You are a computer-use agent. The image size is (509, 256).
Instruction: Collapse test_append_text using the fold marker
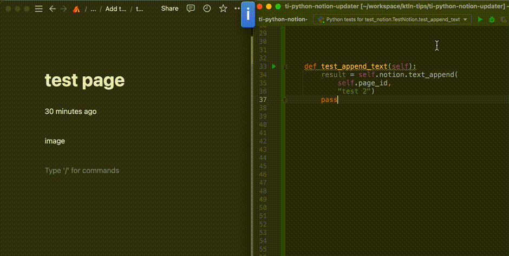click(285, 67)
